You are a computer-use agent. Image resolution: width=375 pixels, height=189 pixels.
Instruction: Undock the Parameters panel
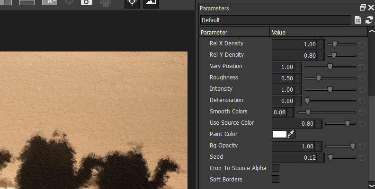coord(363,8)
